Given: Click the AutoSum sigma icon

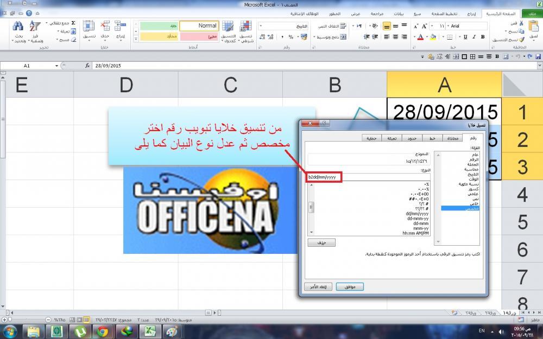Looking at the screenshot, I should pyautogui.click(x=73, y=23).
